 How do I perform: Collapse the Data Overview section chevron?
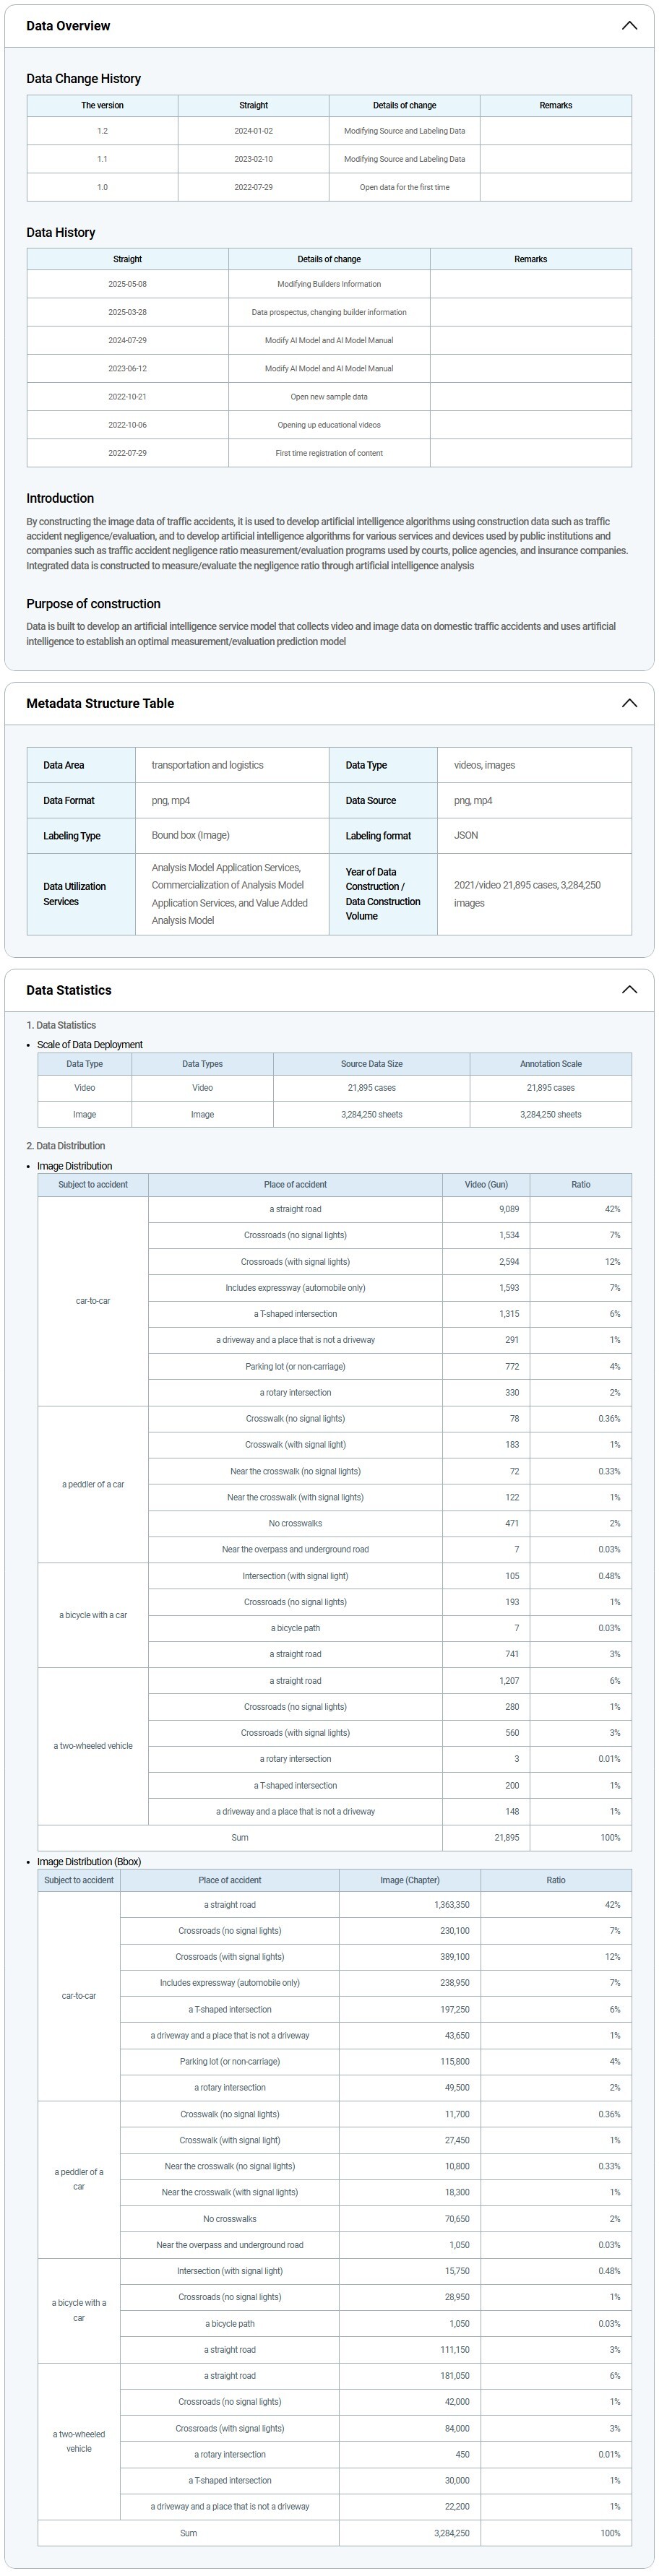point(628,26)
